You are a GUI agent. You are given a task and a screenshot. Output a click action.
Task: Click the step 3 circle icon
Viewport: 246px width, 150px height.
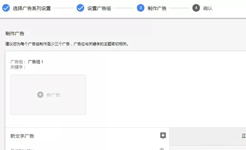click(141, 8)
